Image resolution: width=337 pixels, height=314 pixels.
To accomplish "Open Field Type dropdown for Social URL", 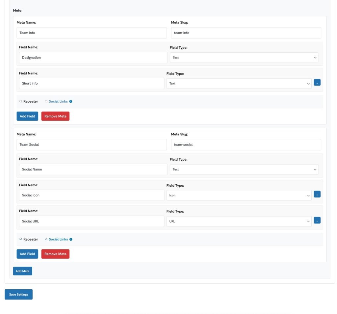I will click(239, 222).
